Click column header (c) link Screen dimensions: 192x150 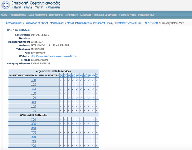click(x=70, y=76)
